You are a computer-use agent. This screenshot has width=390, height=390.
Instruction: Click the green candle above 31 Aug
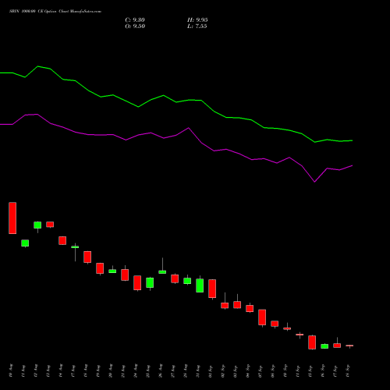click(200, 285)
